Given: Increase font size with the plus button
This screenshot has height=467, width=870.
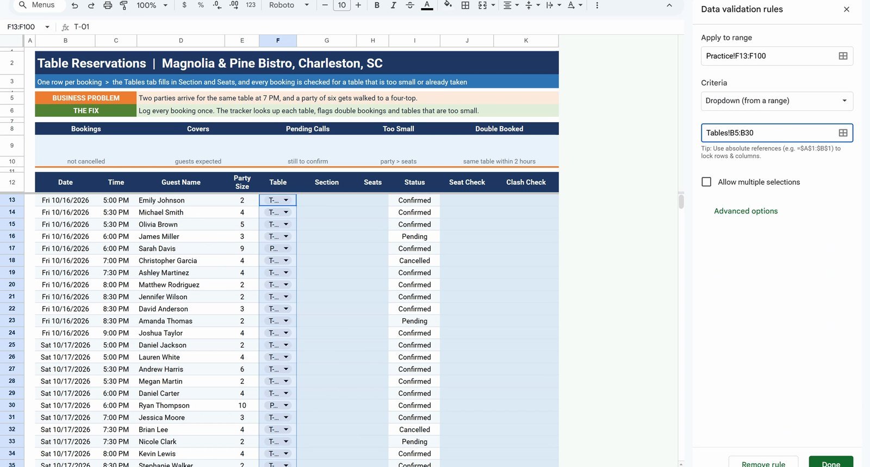Looking at the screenshot, I should tap(358, 5).
